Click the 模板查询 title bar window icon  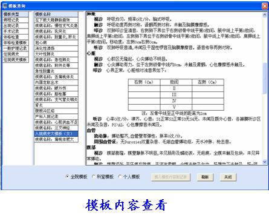click(x=5, y=6)
